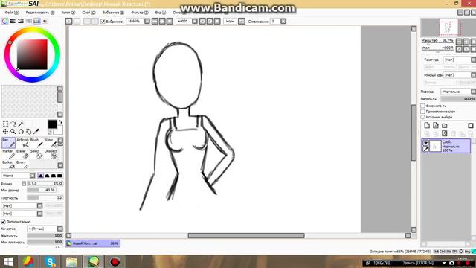
Task: Select the Pen tool
Action: point(8,143)
